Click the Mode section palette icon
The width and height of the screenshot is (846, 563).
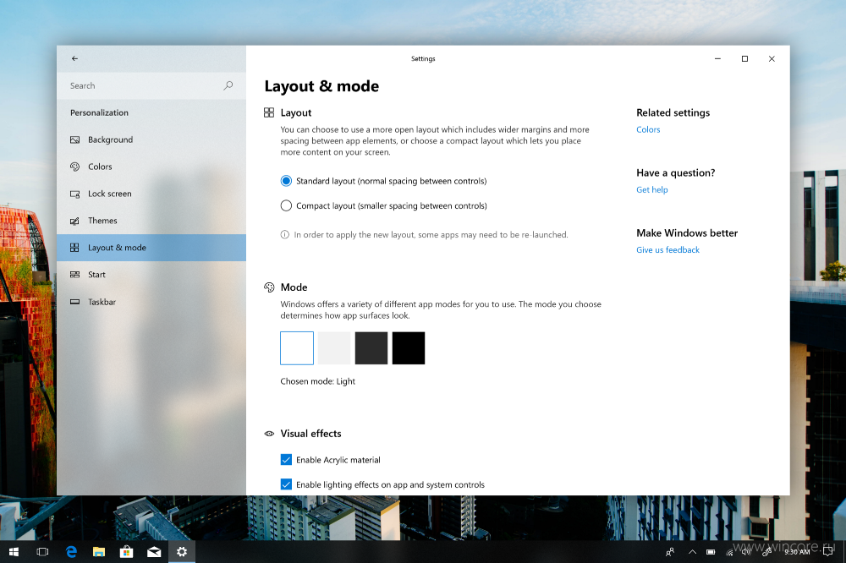(269, 287)
